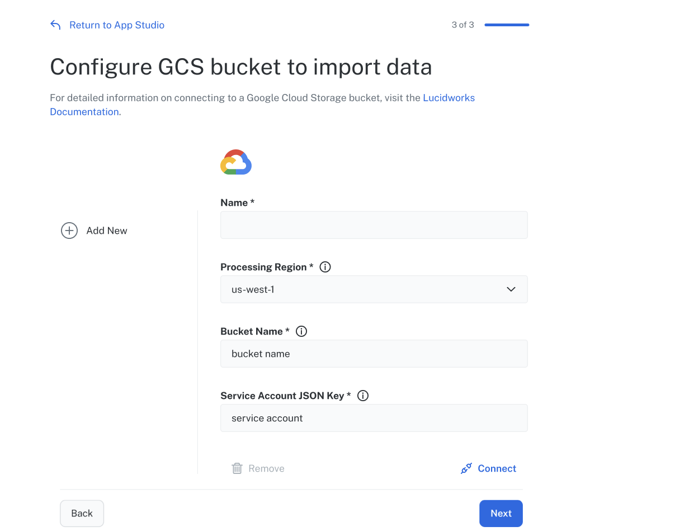
Task: Click Remove to delete this data source
Action: pyautogui.click(x=266, y=468)
